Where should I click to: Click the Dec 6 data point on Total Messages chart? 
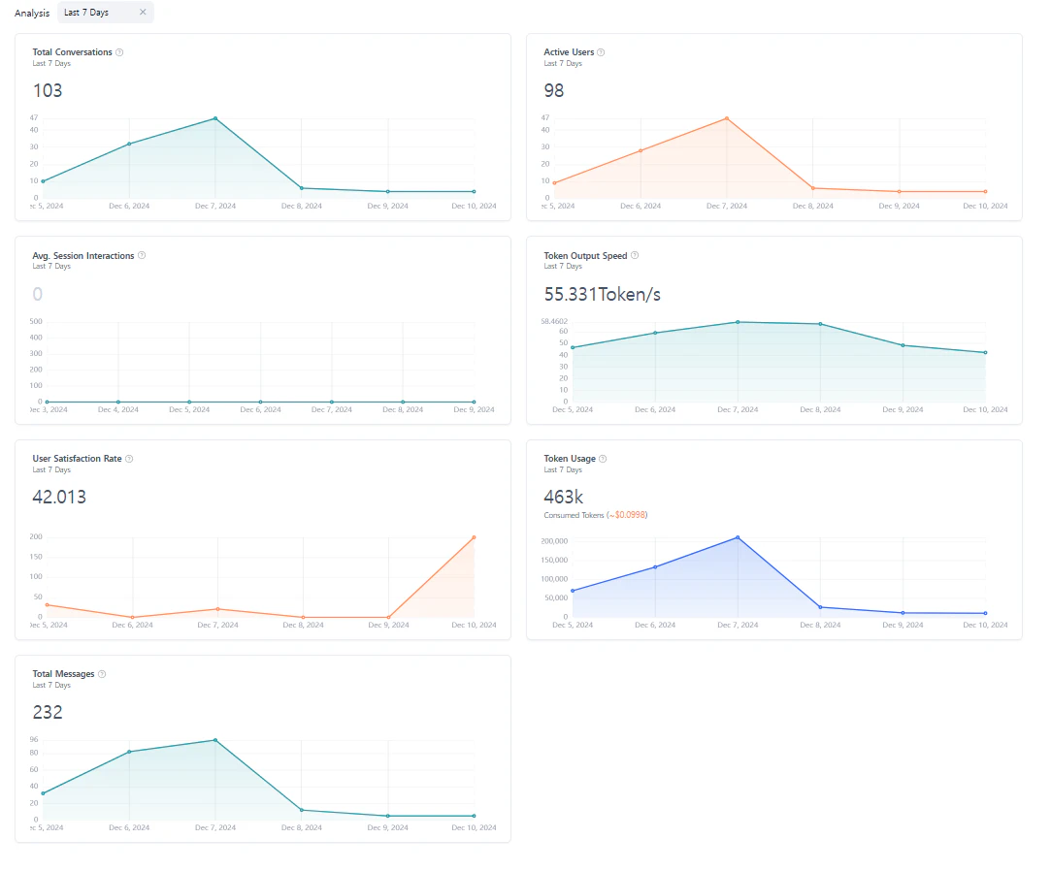[x=129, y=752]
